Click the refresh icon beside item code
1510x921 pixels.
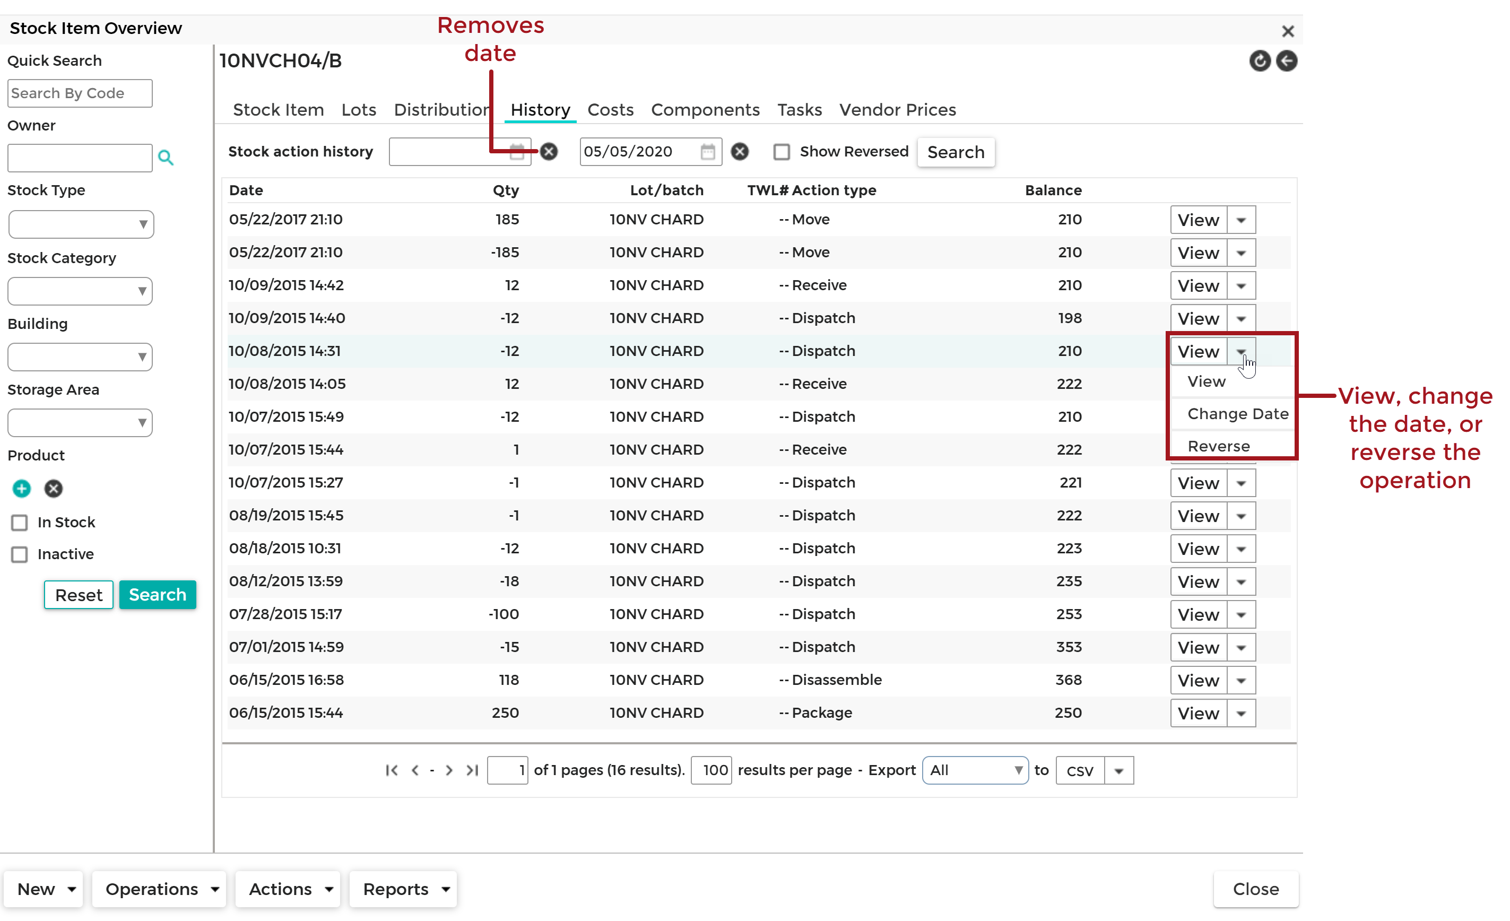(1260, 60)
